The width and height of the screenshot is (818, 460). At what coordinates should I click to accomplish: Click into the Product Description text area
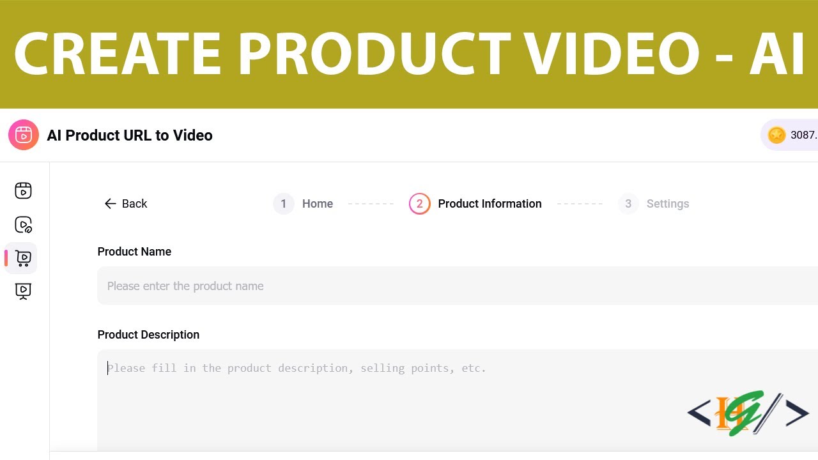458,401
